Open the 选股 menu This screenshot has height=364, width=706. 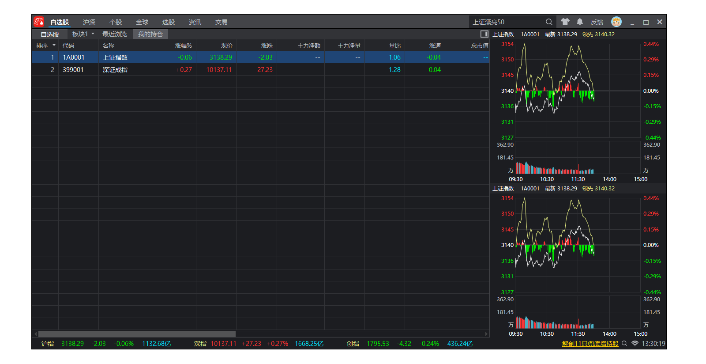(169, 22)
